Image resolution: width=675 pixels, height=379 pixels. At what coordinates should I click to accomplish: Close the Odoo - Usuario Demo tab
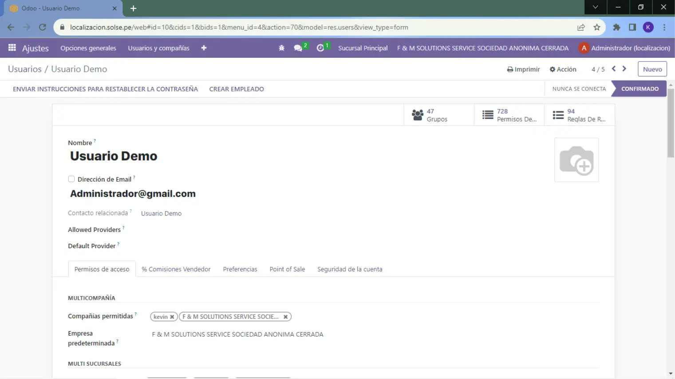114,8
